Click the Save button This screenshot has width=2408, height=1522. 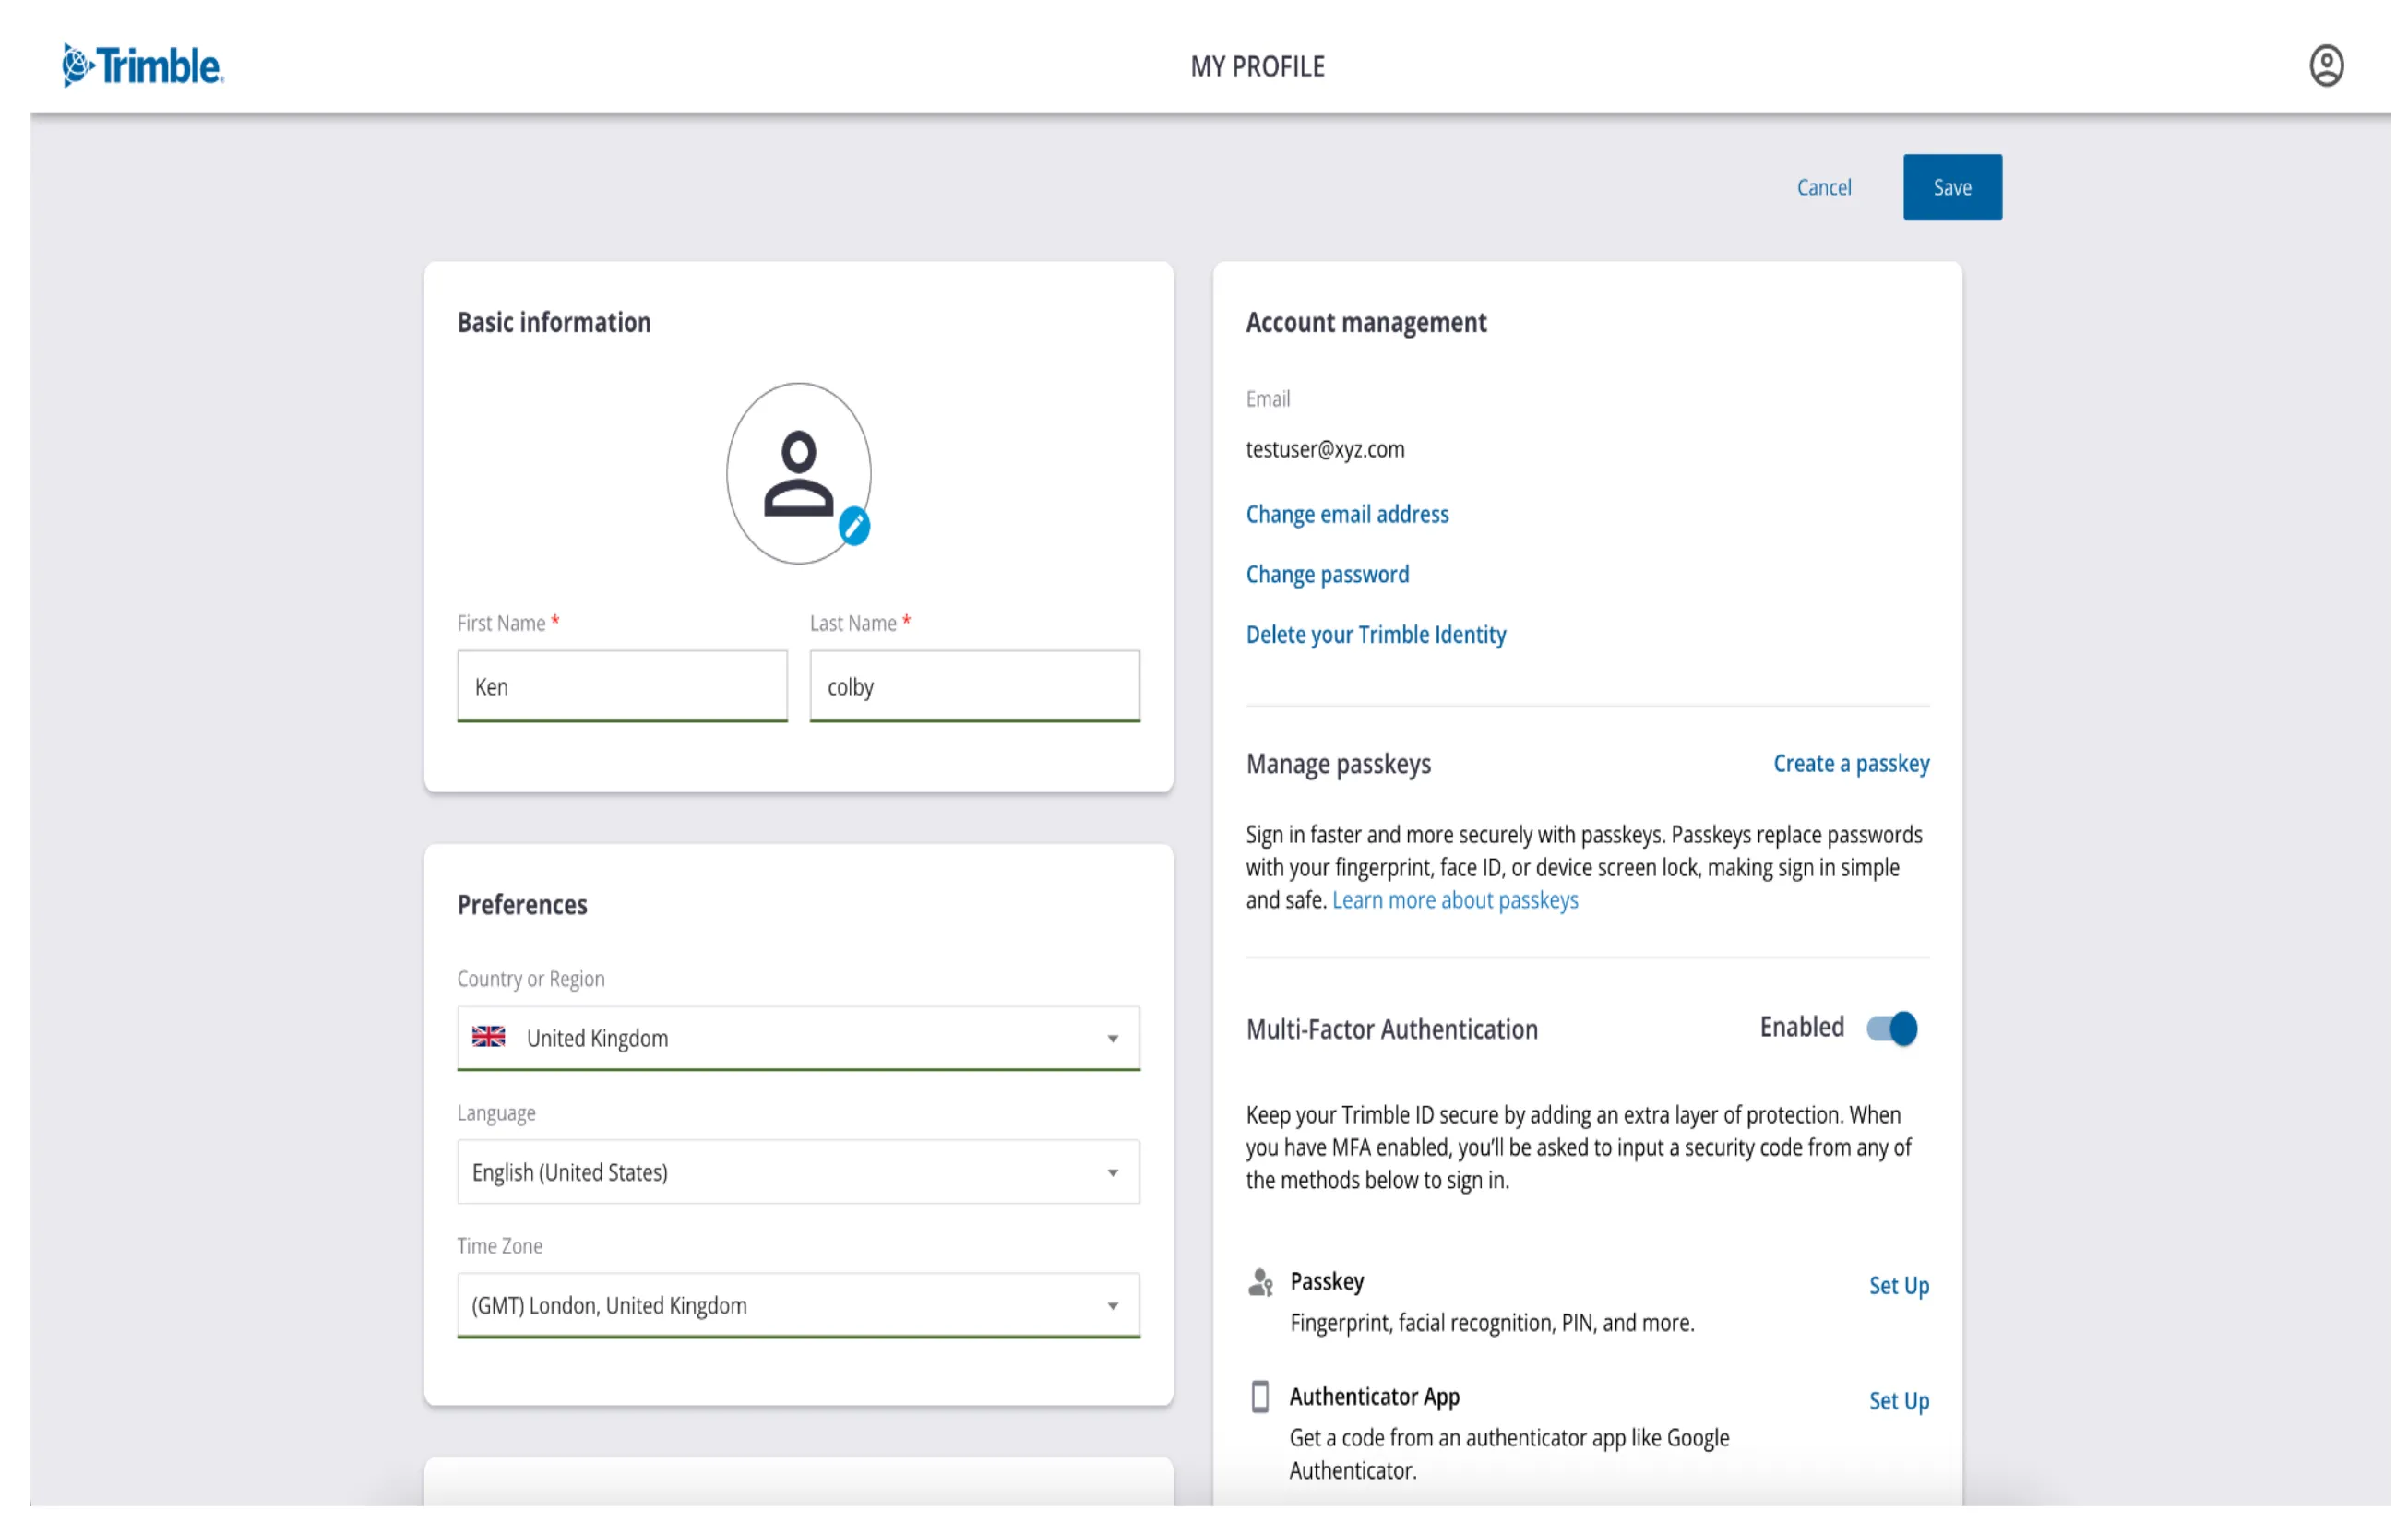1952,187
